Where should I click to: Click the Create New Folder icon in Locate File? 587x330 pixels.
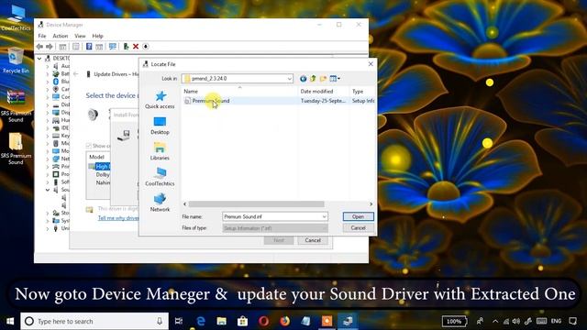323,79
